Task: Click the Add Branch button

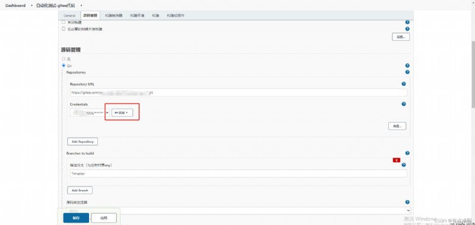Action: coord(80,190)
